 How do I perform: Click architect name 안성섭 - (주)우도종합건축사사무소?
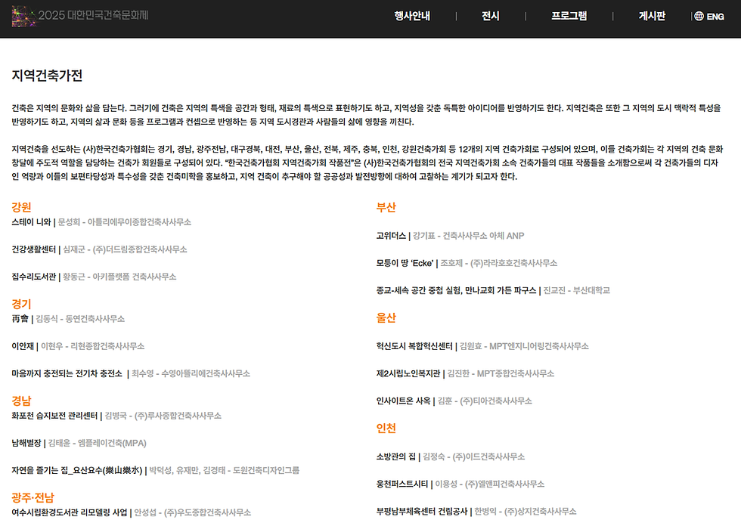(x=192, y=512)
